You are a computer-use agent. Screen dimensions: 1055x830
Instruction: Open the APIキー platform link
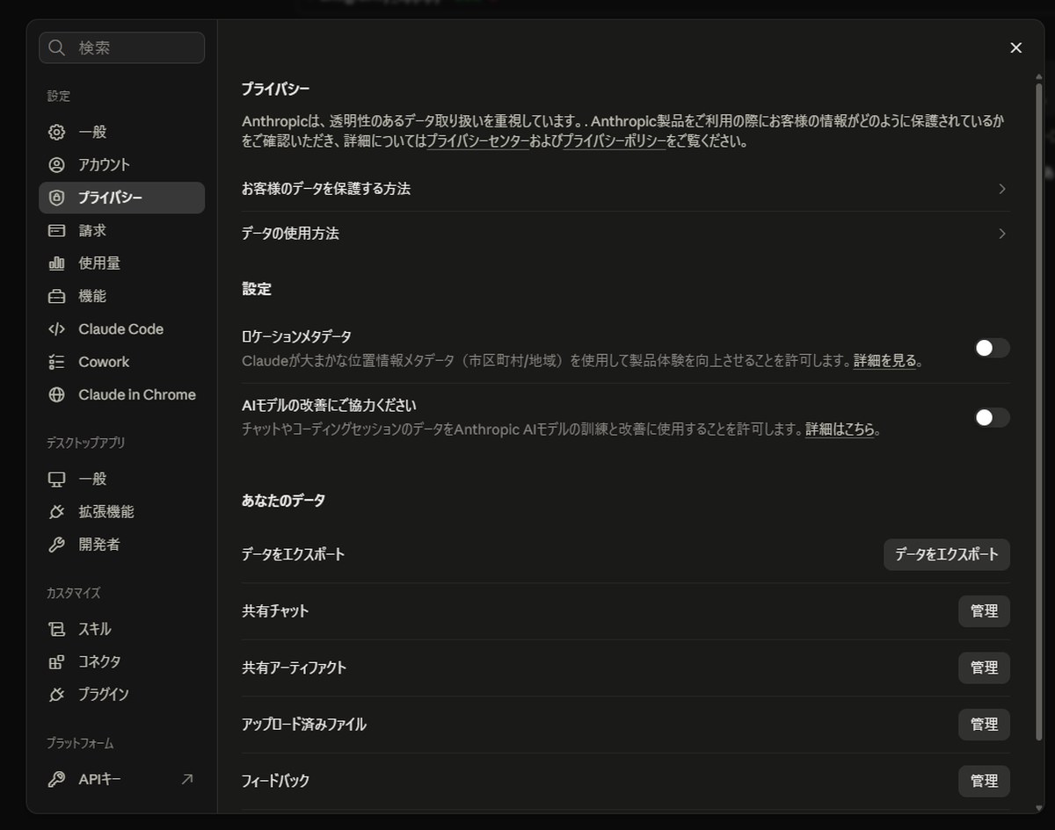point(121,779)
